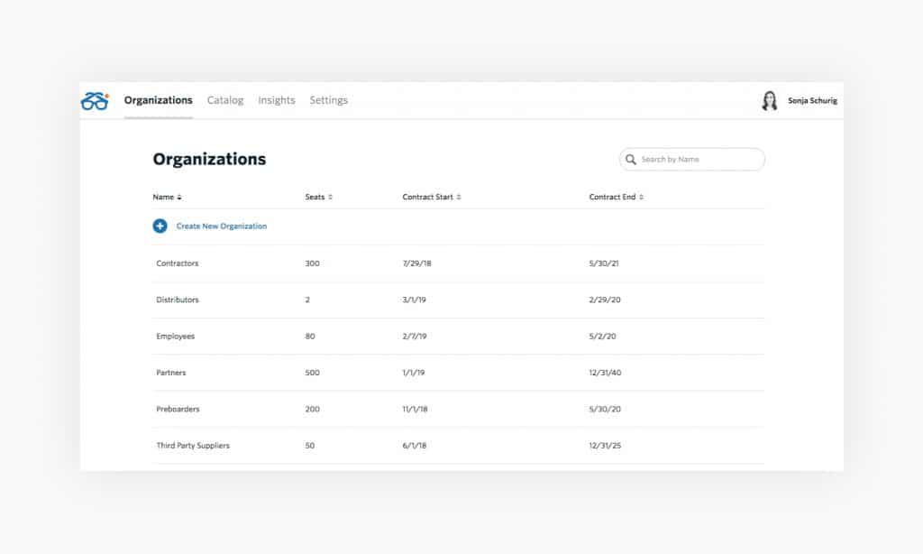This screenshot has height=554, width=923.
Task: Click contract end date 12/31/25
Action: (605, 446)
